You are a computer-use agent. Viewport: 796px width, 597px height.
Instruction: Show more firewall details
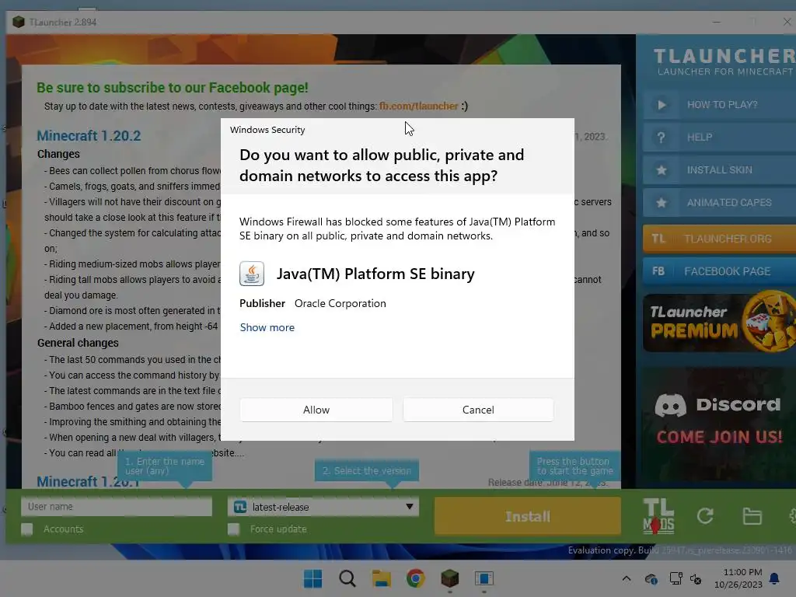[x=267, y=327]
